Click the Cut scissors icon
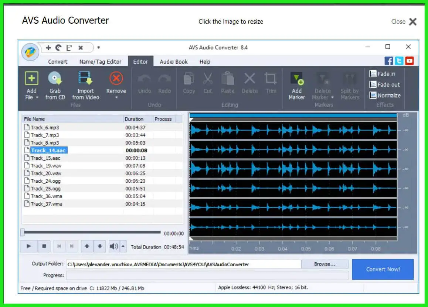Screen dimensions: 428x307 (208, 79)
